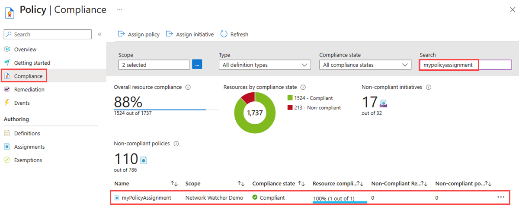Click the '1524 out of 1737' text
Viewport: 519px width, 213px height.
point(133,113)
